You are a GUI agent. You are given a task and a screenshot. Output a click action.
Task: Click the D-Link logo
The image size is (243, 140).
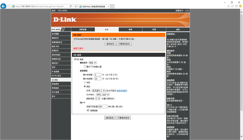coord(65,19)
